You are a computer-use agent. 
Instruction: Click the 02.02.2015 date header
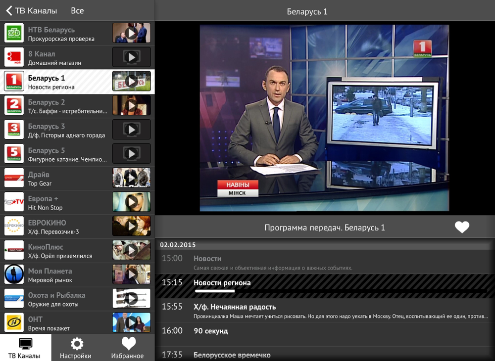tap(178, 245)
